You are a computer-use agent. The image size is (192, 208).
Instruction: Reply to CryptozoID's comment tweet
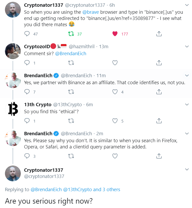(x=27, y=63)
